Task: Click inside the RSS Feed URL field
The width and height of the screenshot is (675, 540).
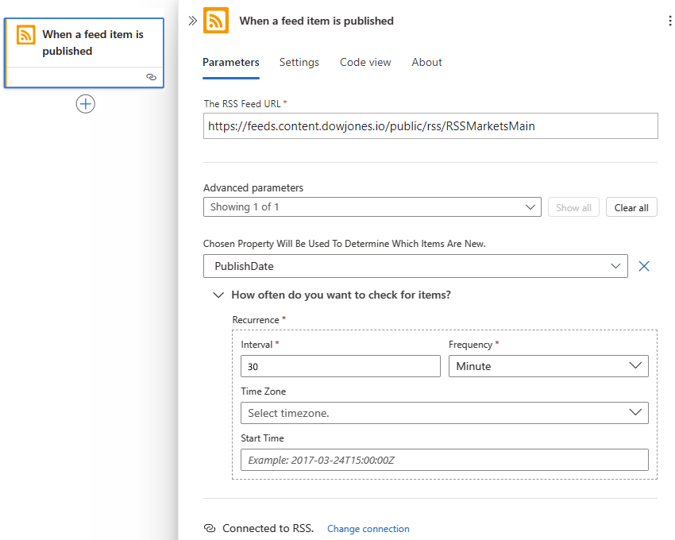Action: click(x=430, y=125)
